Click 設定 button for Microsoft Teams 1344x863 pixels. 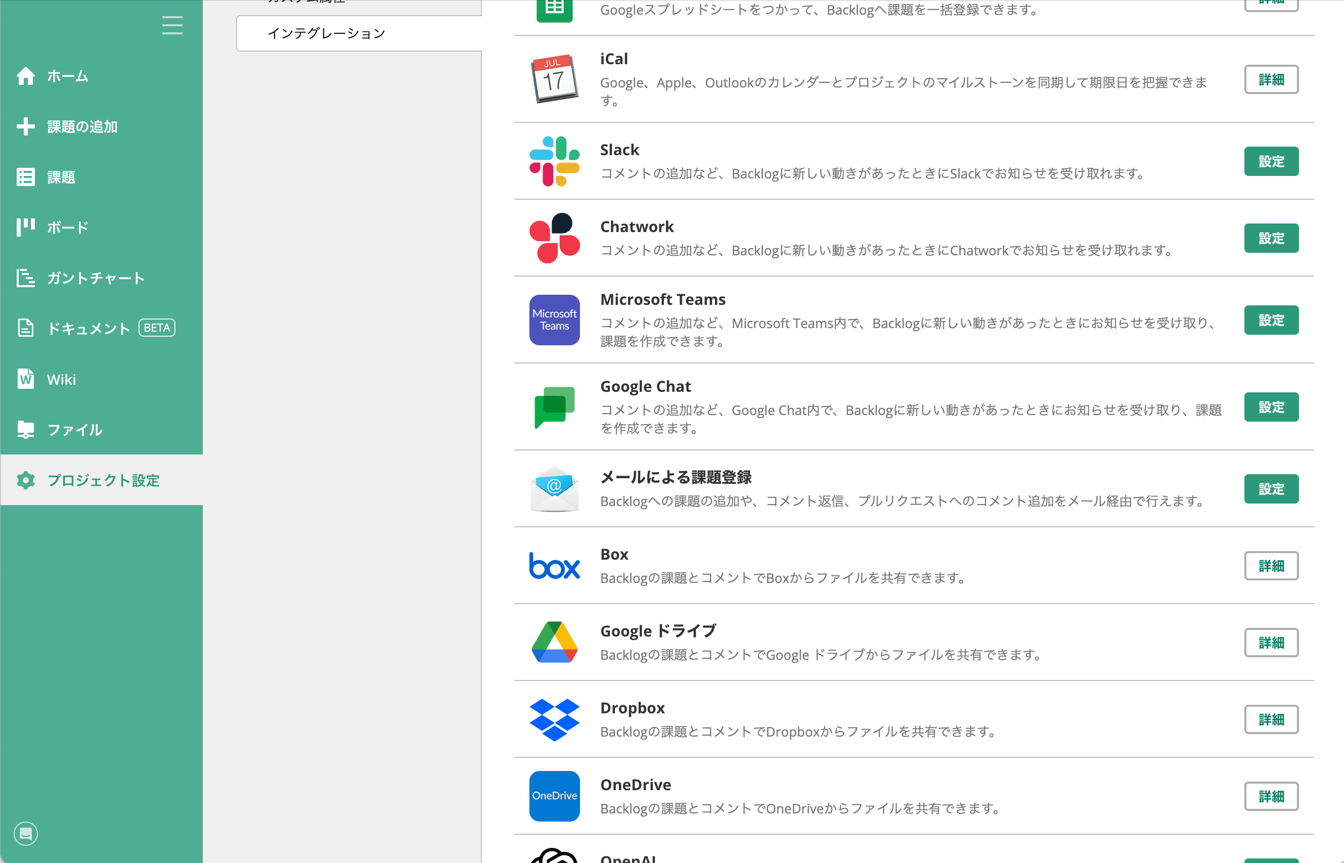tap(1271, 320)
